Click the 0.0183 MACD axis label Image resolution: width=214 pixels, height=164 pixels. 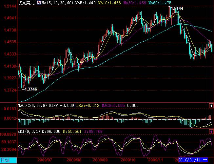[10, 109]
